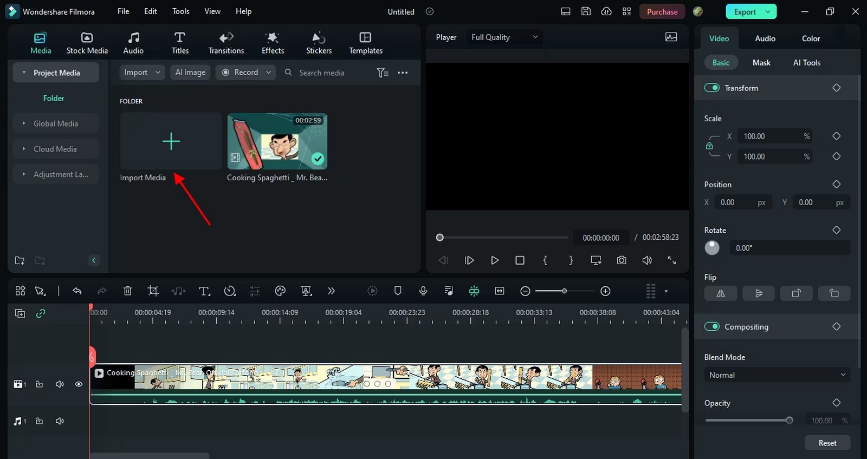
Task: Open the Edit menu
Action: [151, 11]
